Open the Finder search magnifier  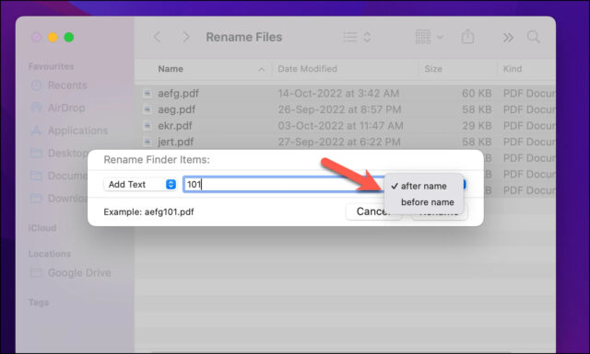coord(533,37)
